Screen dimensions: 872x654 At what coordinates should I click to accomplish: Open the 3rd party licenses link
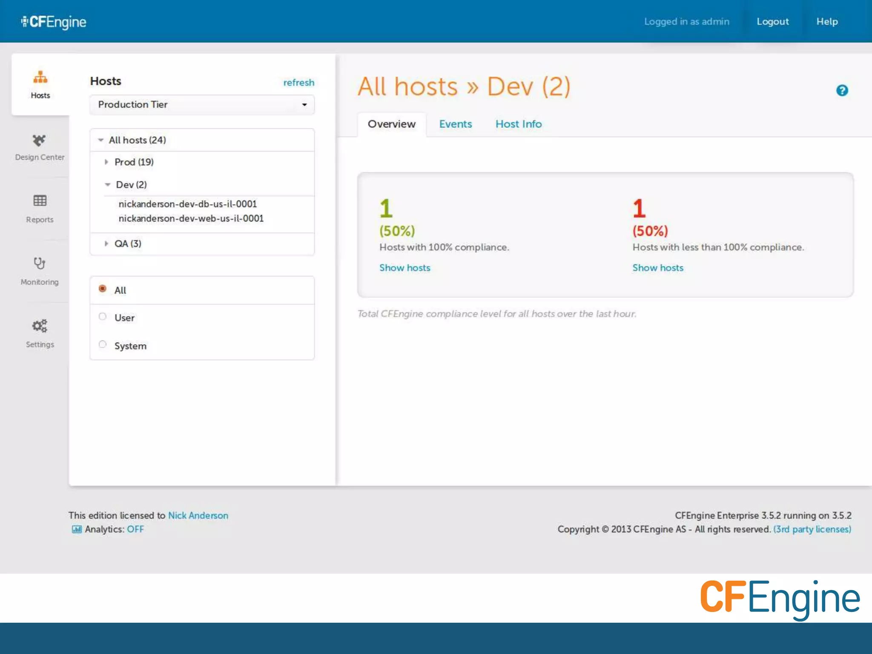(x=812, y=529)
